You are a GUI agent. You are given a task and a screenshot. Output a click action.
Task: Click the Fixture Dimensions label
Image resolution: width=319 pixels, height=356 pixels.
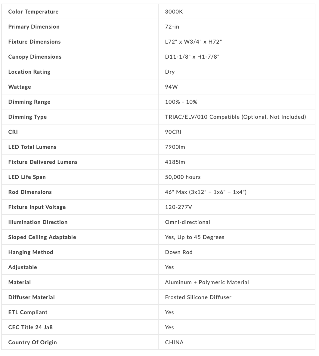(x=34, y=42)
